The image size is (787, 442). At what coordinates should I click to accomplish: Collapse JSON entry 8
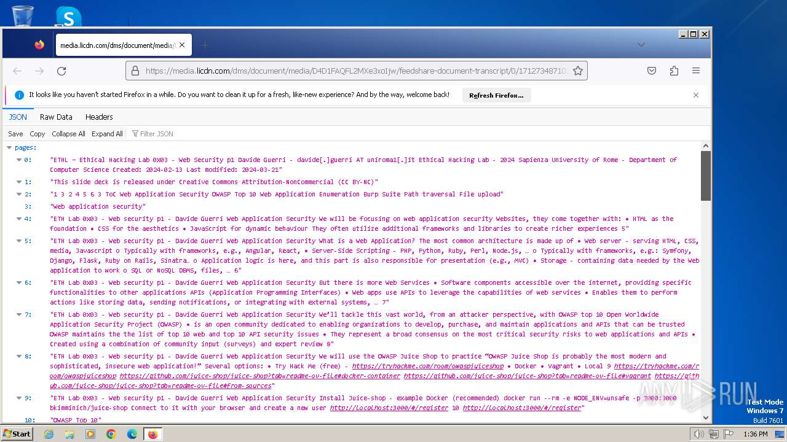[x=19, y=356]
